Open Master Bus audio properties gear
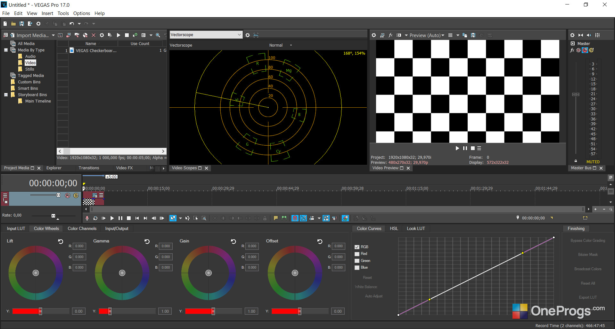Image resolution: width=615 pixels, height=329 pixels. click(572, 35)
